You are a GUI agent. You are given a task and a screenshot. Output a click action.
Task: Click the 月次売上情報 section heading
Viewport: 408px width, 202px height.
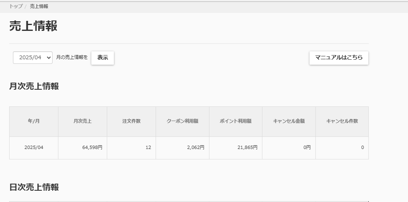point(34,86)
